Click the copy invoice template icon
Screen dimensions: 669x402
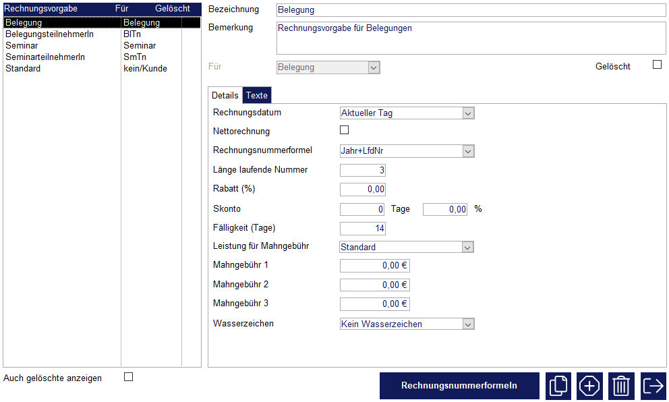coord(558,386)
